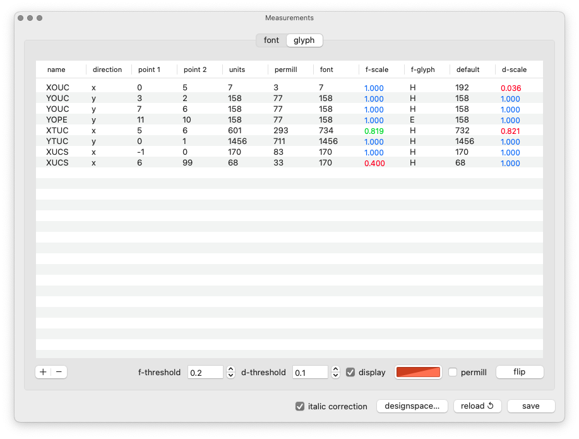The width and height of the screenshot is (579, 439).
Task: Toggle the display checkbox
Action: [350, 372]
